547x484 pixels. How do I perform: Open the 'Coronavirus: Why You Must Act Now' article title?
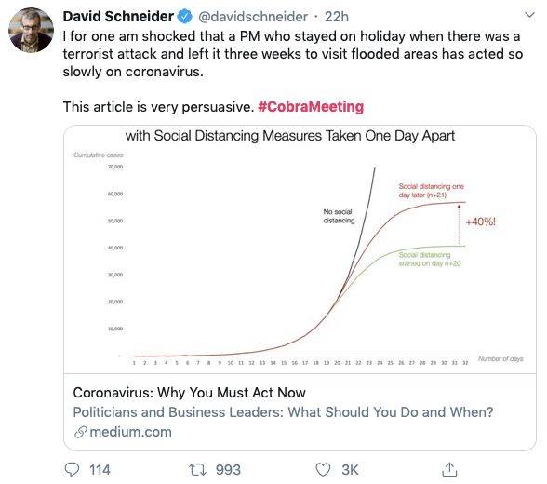190,393
